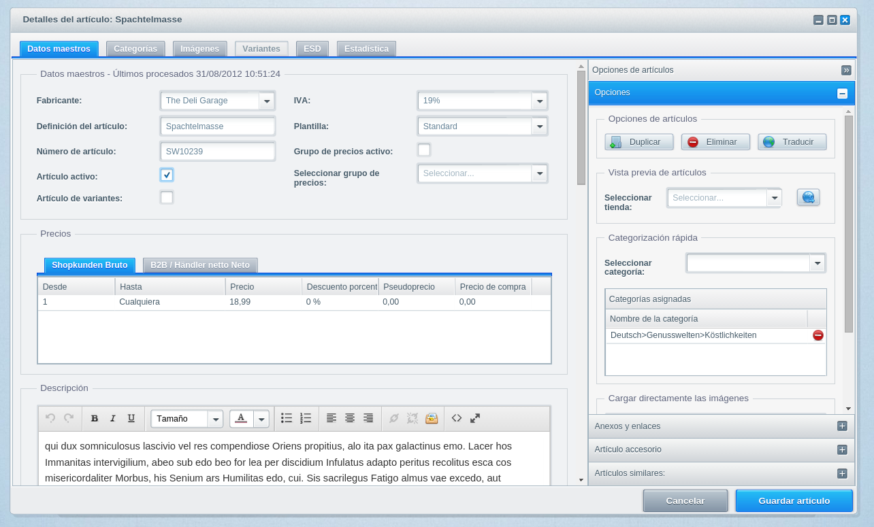This screenshot has height=527, width=874.
Task: Switch to Variantes tab
Action: [261, 49]
